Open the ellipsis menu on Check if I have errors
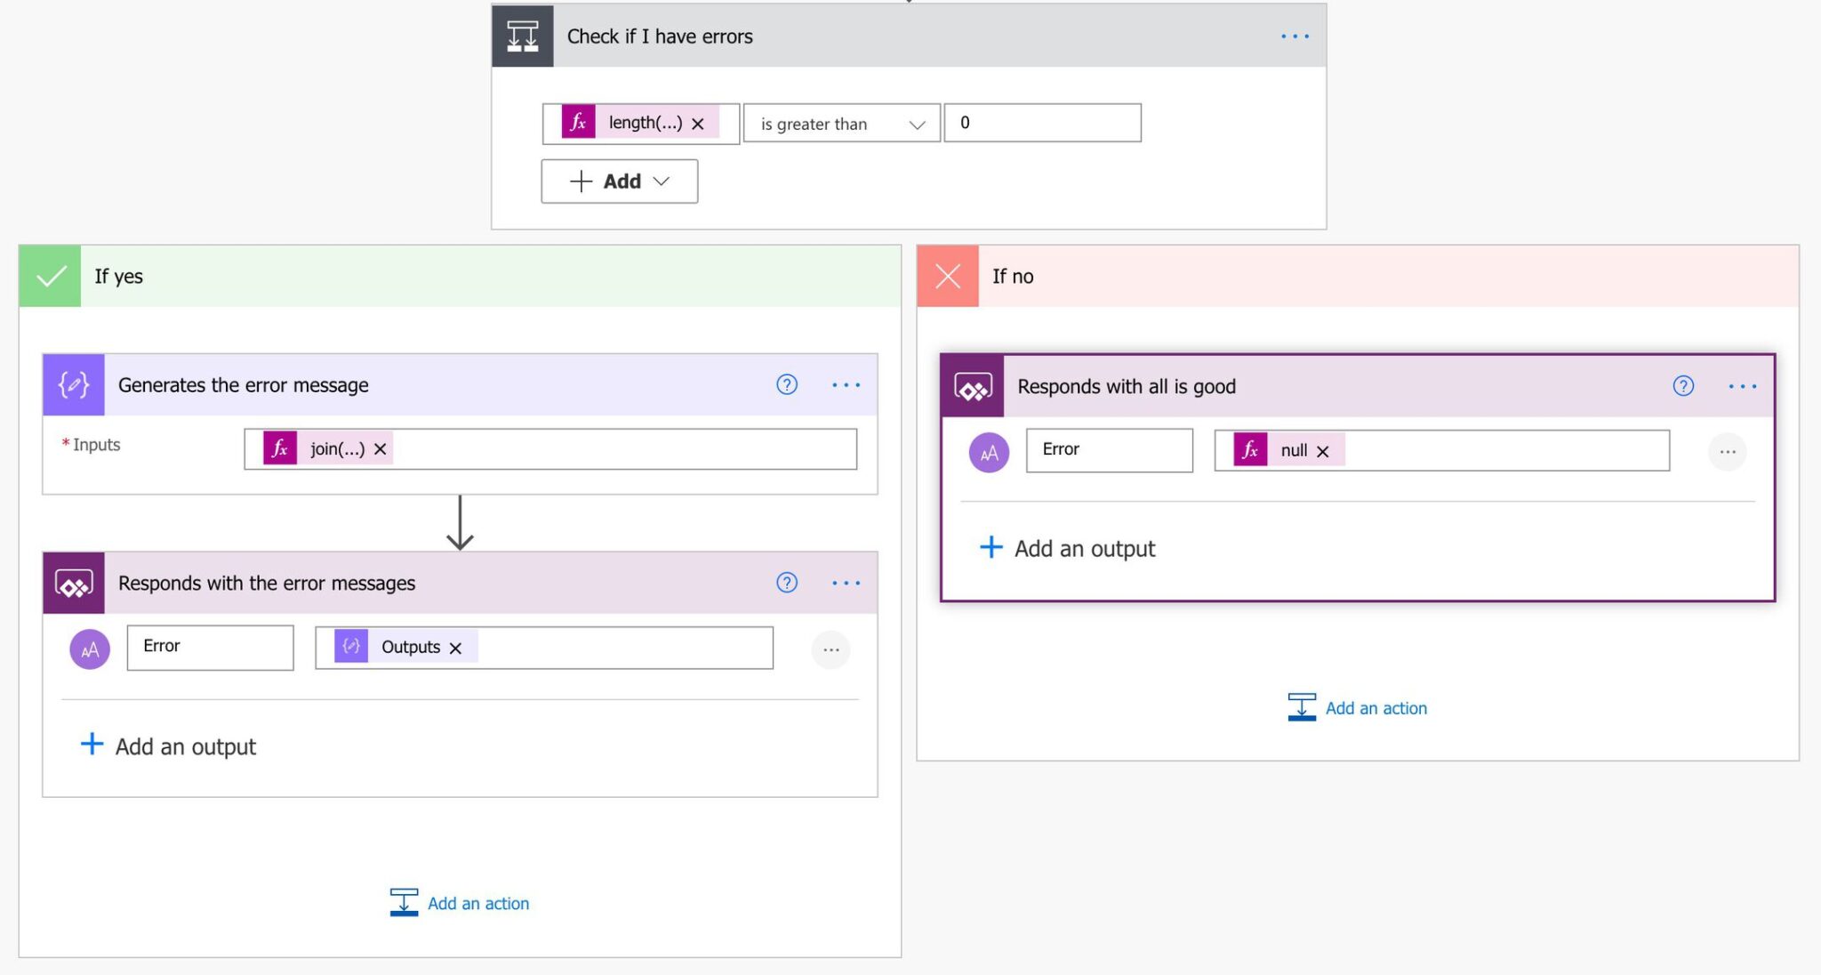The image size is (1821, 975). 1294,36
